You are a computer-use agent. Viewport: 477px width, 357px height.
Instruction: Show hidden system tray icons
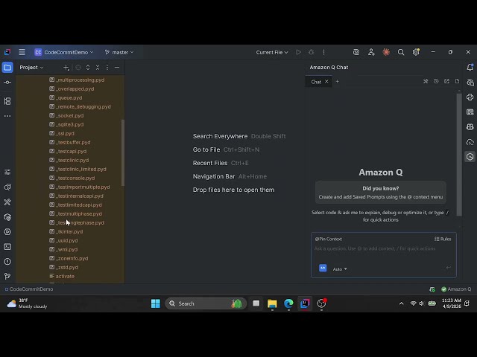(x=401, y=303)
